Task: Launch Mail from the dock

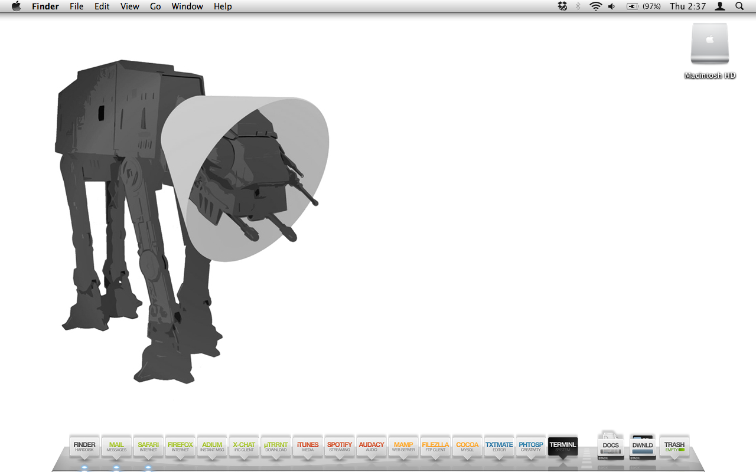Action: coord(116,447)
